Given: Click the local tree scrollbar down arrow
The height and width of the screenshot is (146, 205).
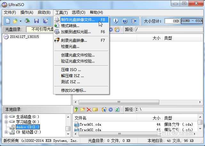Looking at the screenshot, I should click(68, 134).
